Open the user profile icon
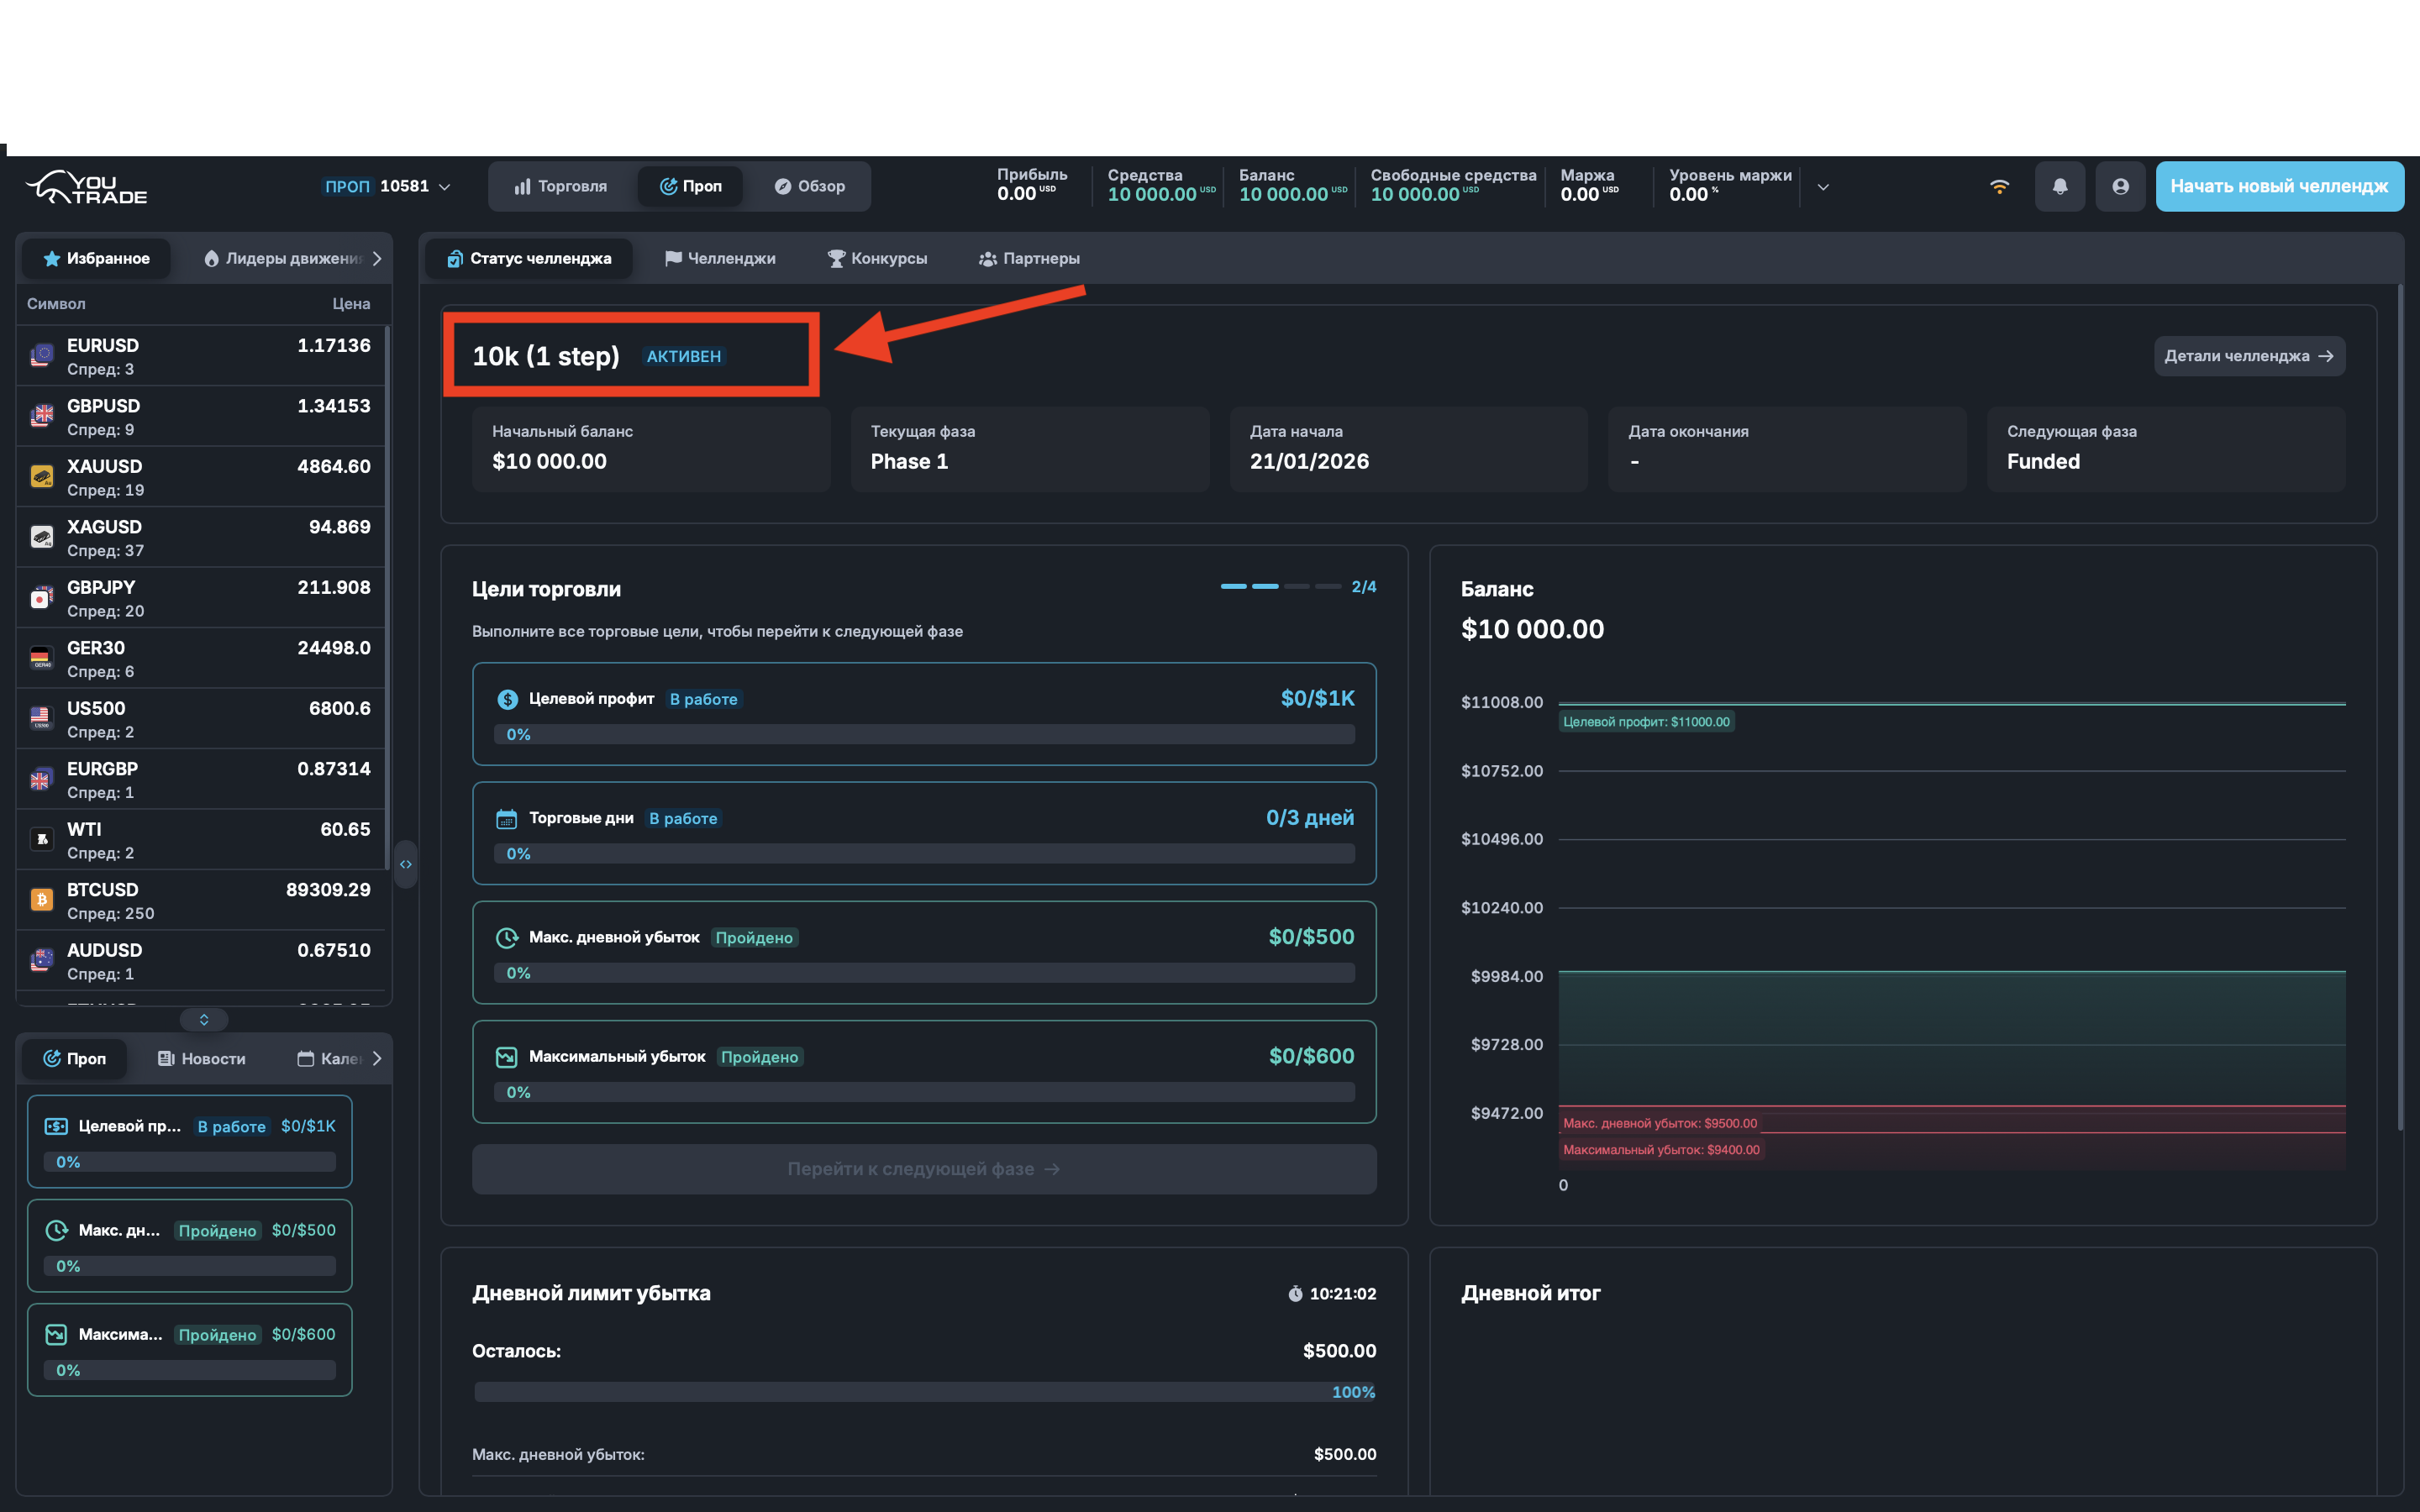 tap(2120, 186)
